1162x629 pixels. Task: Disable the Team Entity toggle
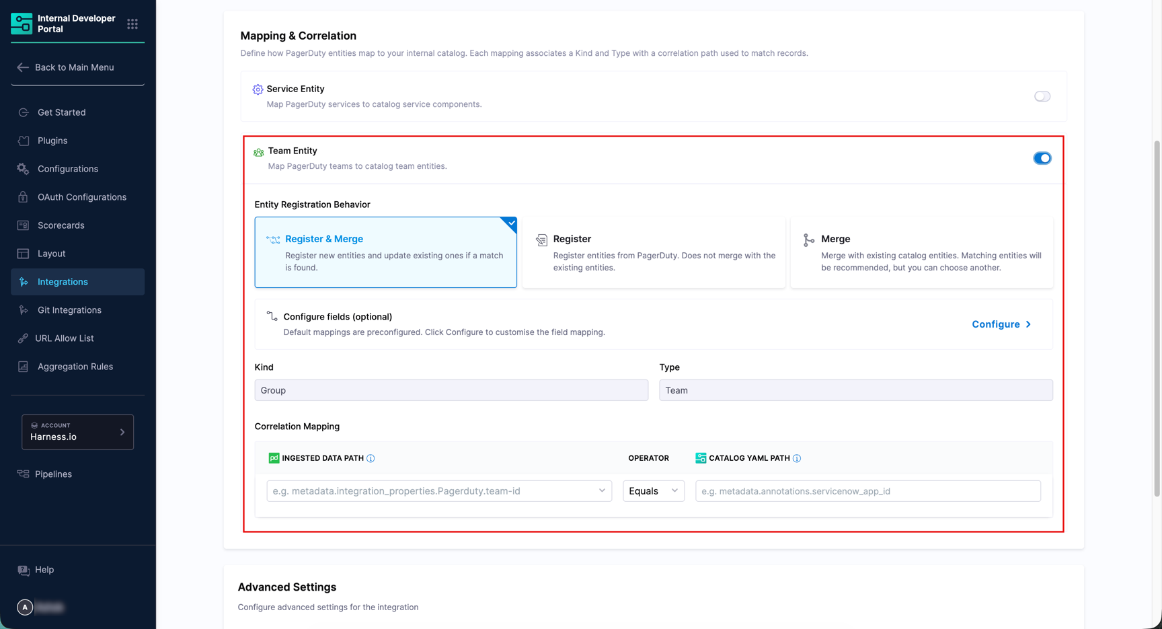(x=1042, y=158)
